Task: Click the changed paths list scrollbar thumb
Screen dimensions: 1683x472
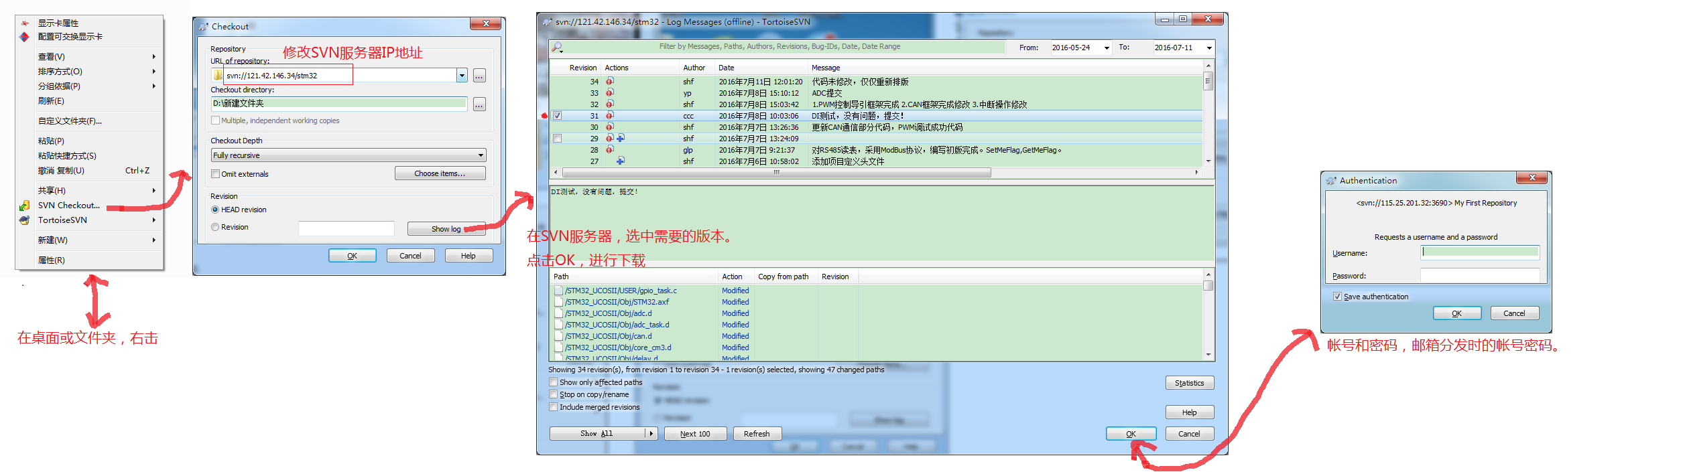Action: [x=1208, y=286]
